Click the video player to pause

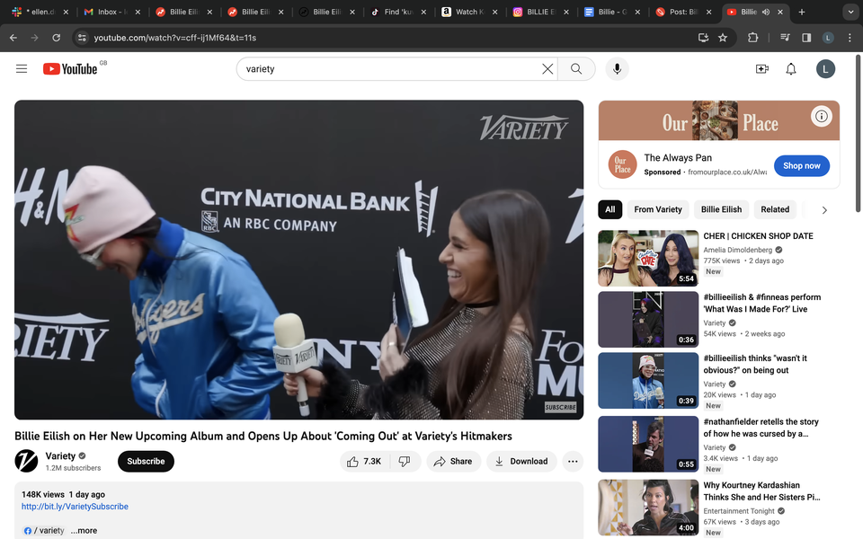coord(298,260)
